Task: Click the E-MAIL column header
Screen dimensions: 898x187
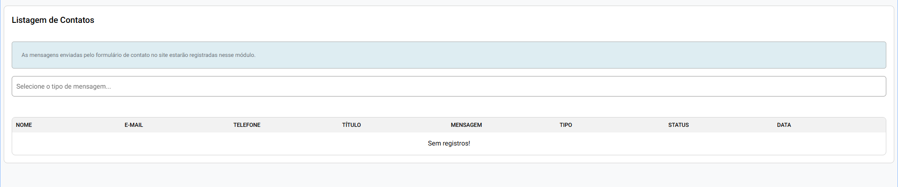Action: click(x=134, y=125)
